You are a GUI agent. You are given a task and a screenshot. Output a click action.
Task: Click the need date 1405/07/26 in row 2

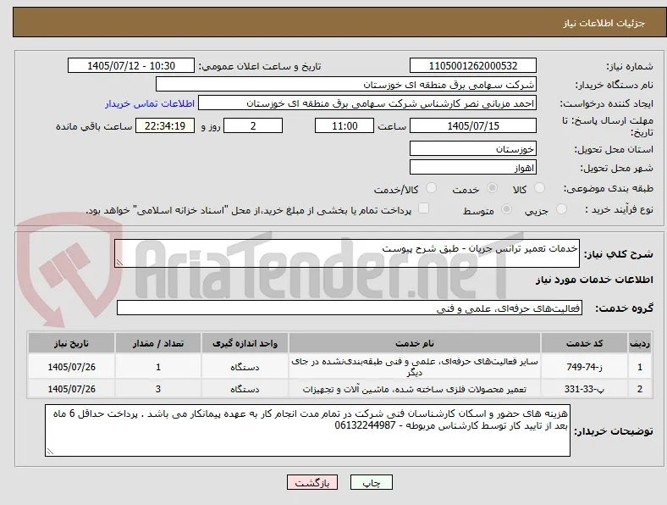coord(71,389)
